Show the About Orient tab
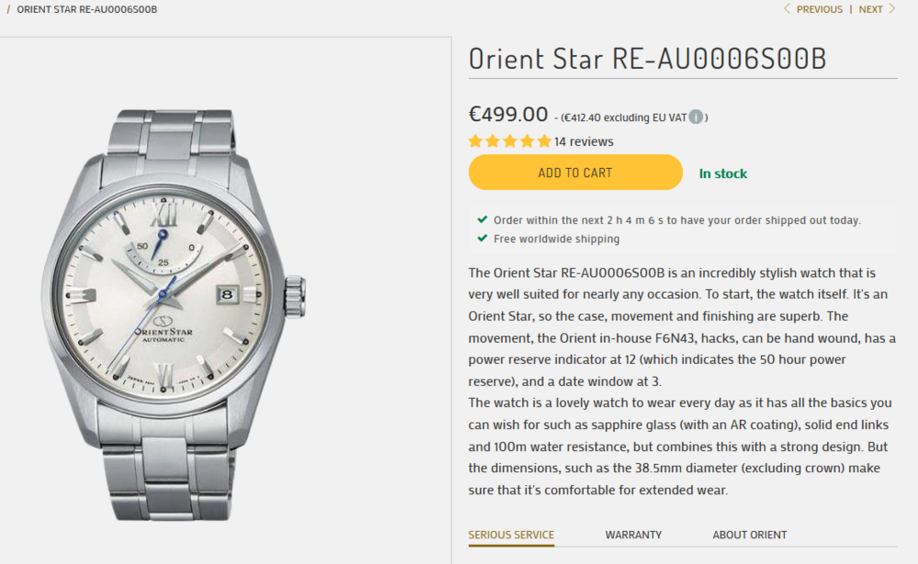 coord(750,535)
